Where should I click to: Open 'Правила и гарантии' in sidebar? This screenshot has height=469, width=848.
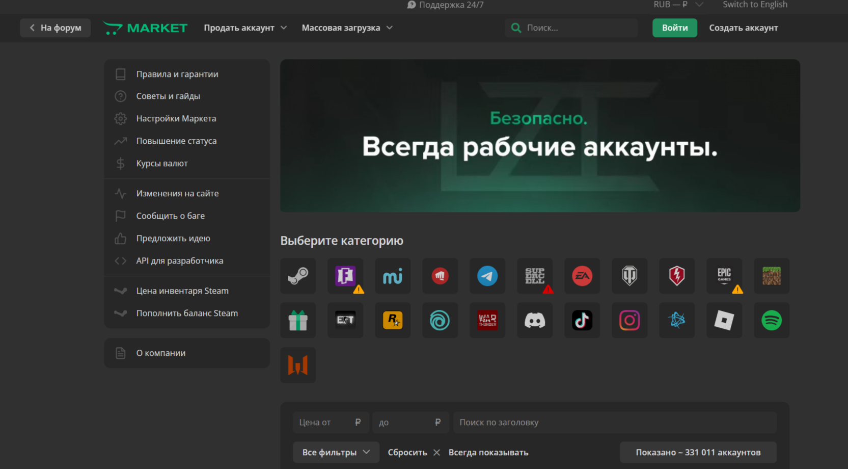(x=177, y=74)
